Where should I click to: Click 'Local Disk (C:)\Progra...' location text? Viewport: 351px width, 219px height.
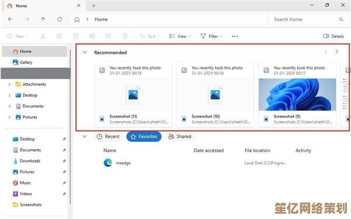tap(265, 163)
